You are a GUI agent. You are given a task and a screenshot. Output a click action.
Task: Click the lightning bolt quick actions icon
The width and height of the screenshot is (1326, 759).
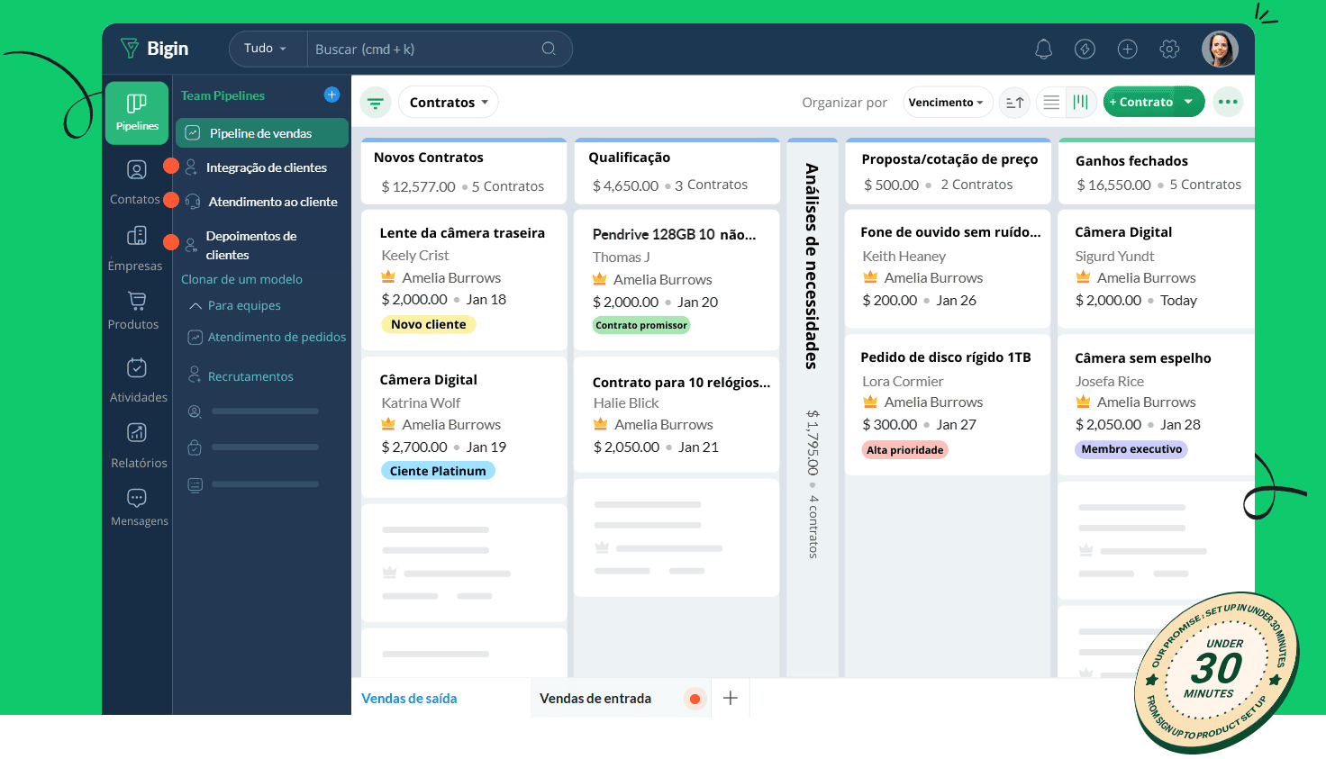1085,50
